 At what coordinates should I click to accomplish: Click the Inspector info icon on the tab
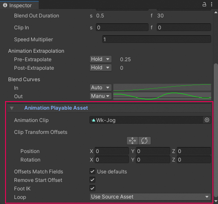[5, 5]
